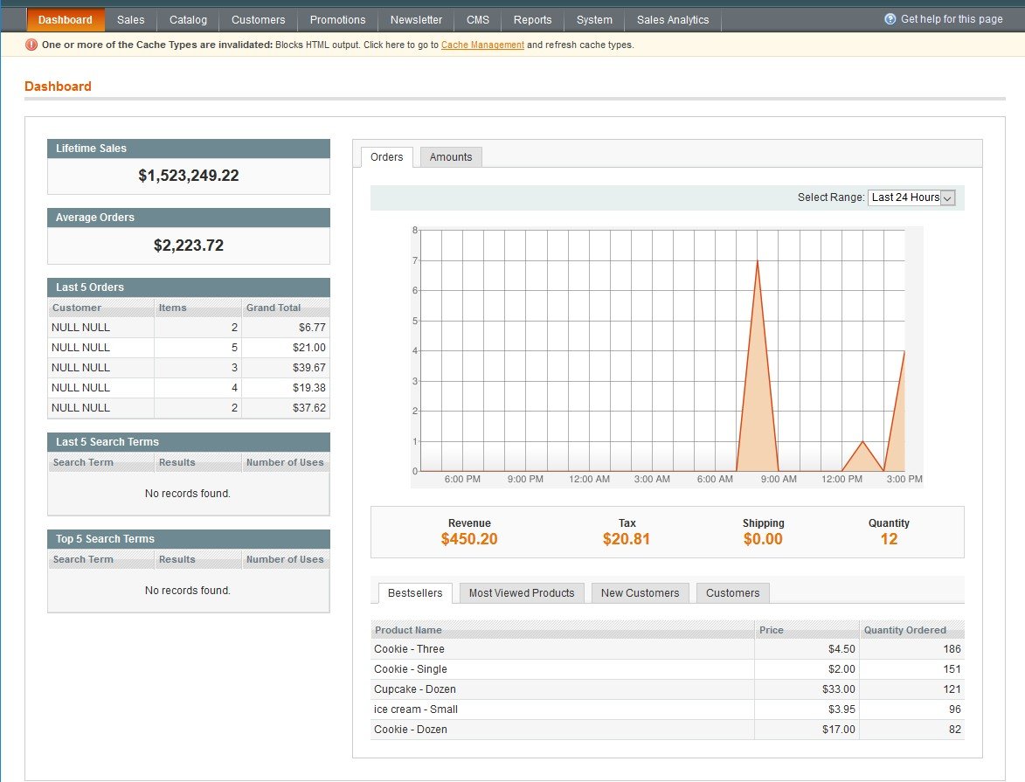Image resolution: width=1025 pixels, height=782 pixels.
Task: Switch to the Amounts chart tab
Action: (x=451, y=157)
